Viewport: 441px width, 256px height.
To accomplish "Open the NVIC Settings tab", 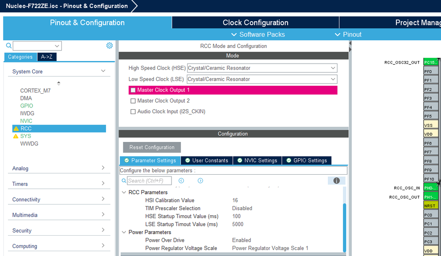I will coord(257,160).
